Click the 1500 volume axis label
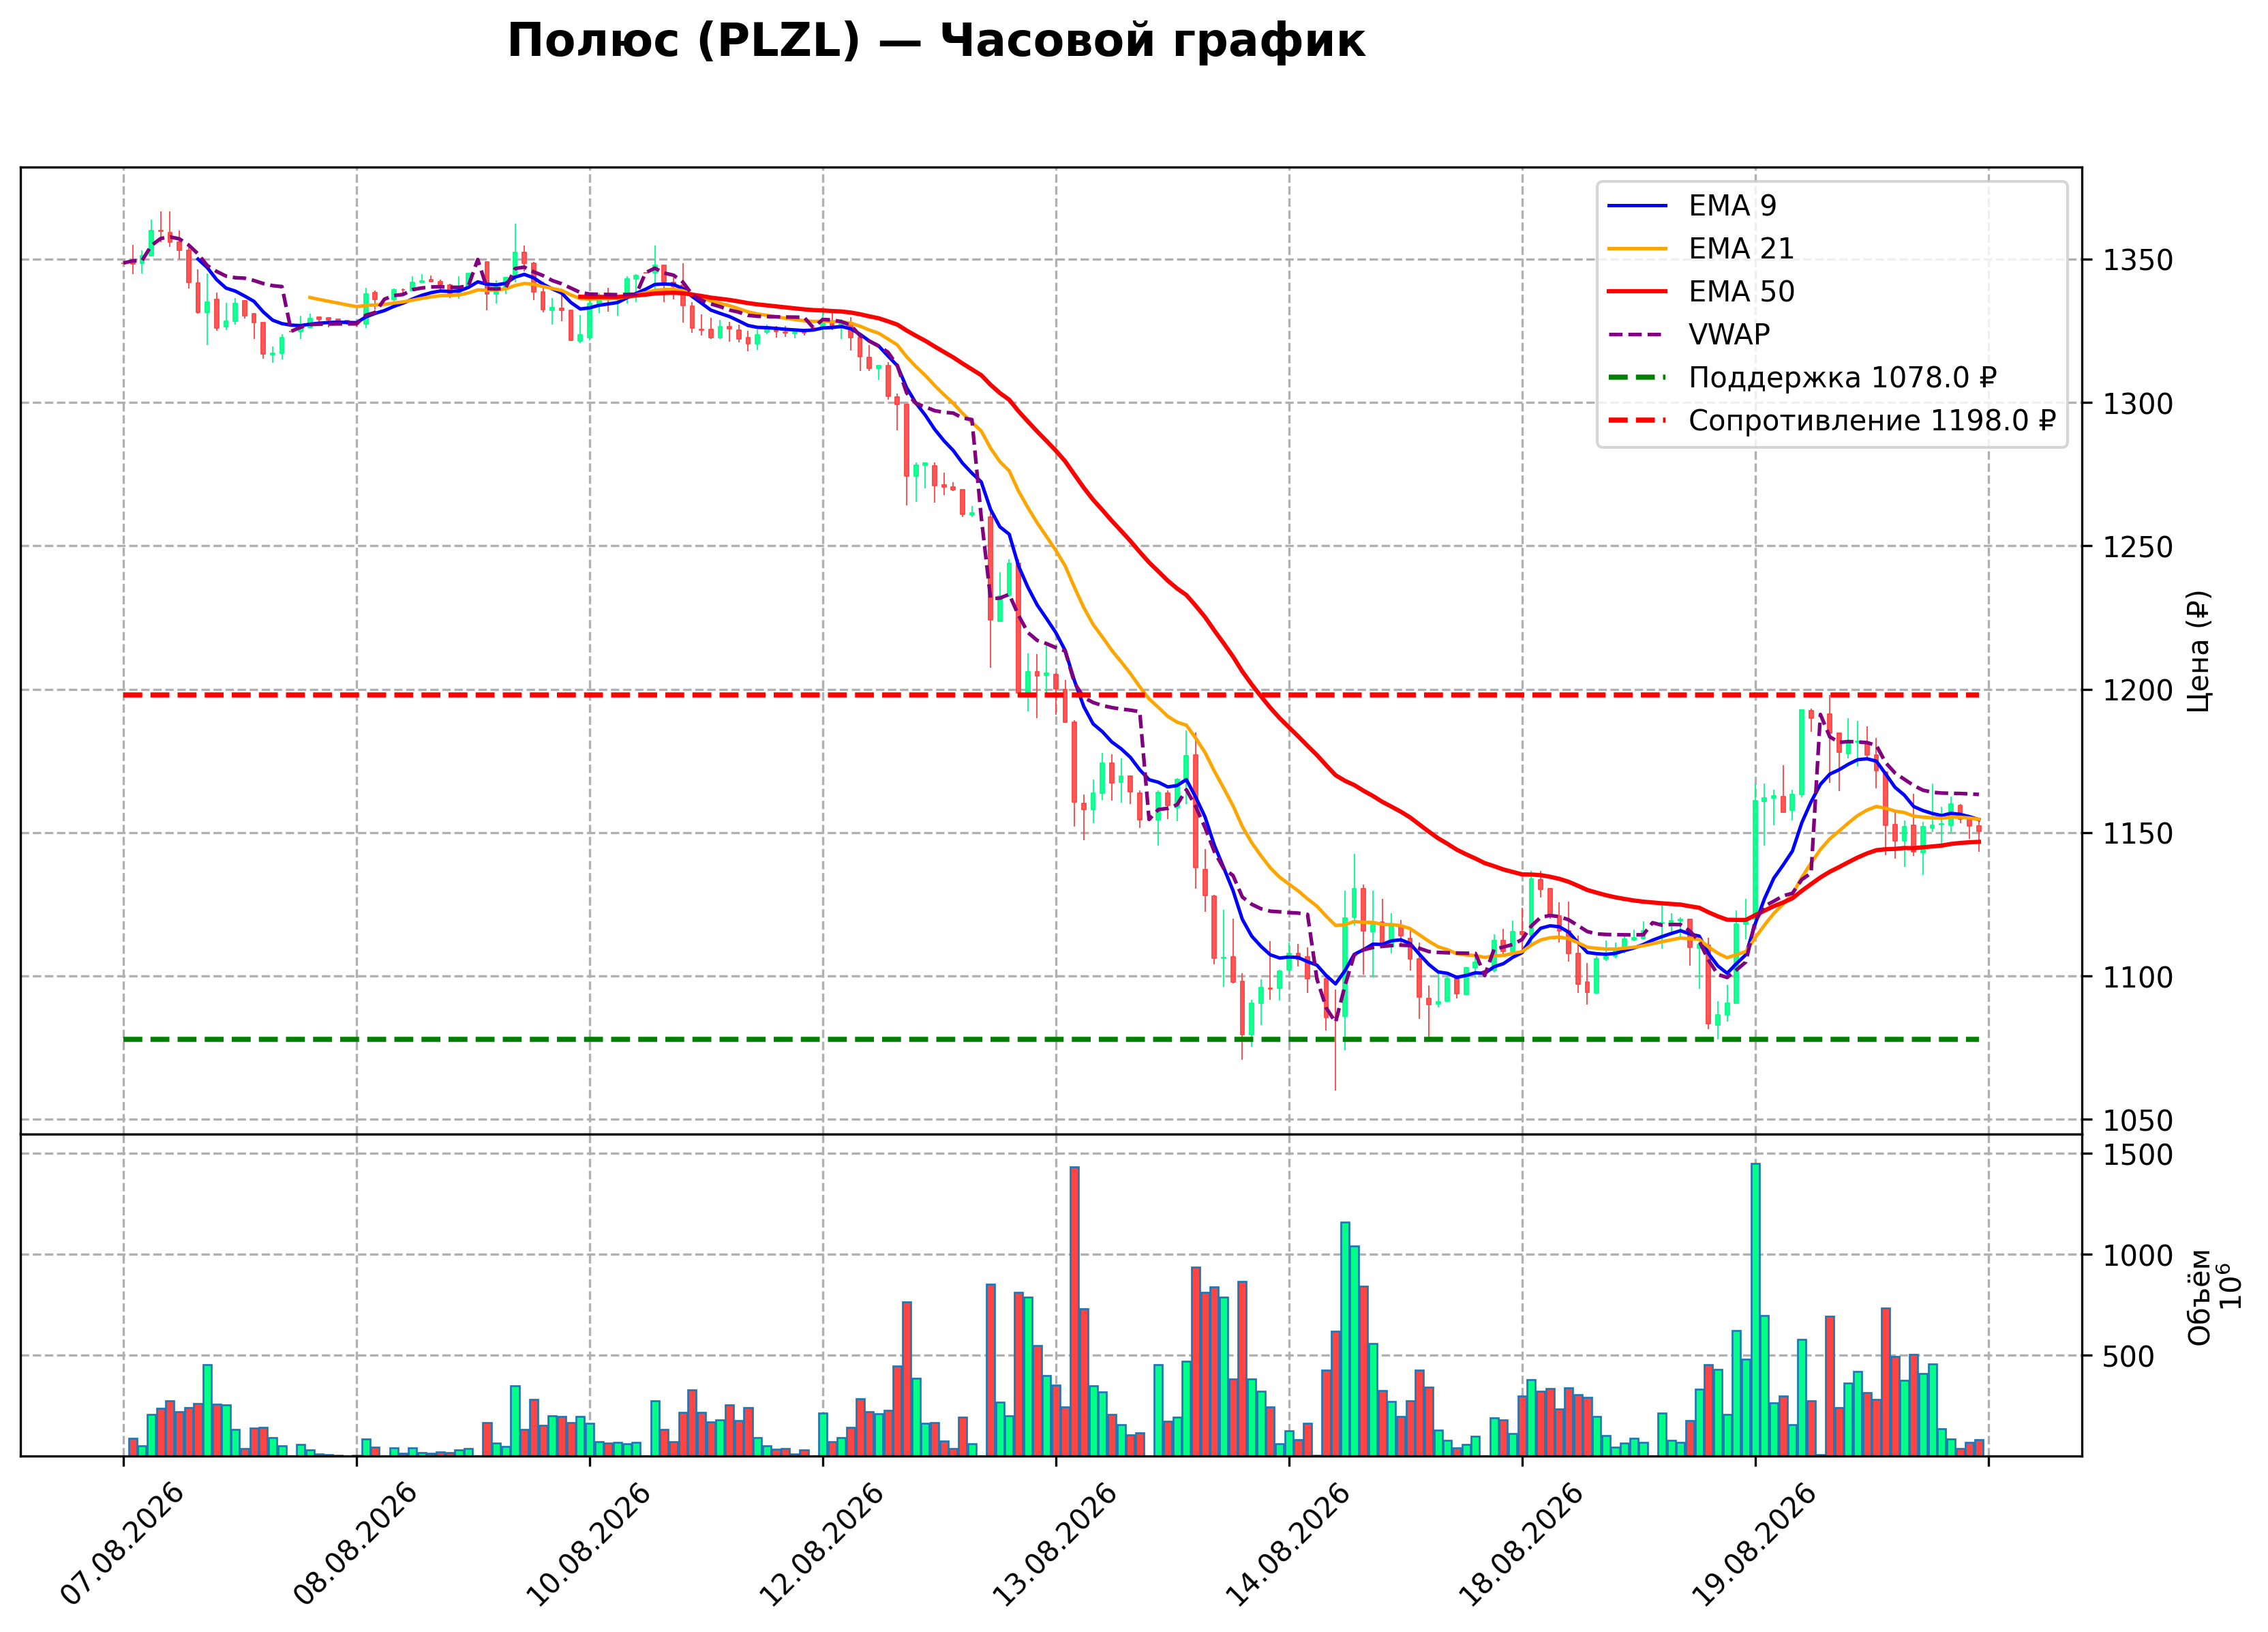The height and width of the screenshot is (1632, 2268). (x=2138, y=1154)
